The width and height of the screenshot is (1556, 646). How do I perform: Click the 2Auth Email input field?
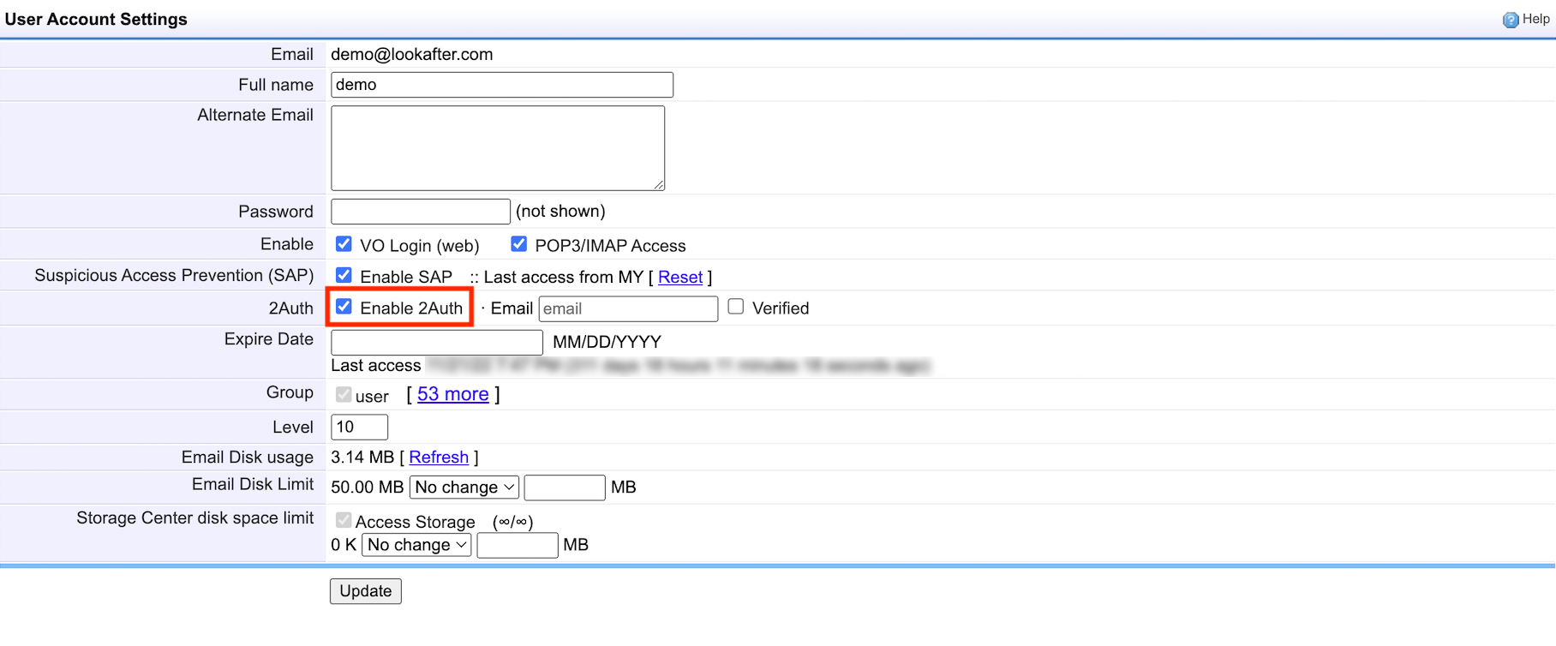pyautogui.click(x=627, y=308)
